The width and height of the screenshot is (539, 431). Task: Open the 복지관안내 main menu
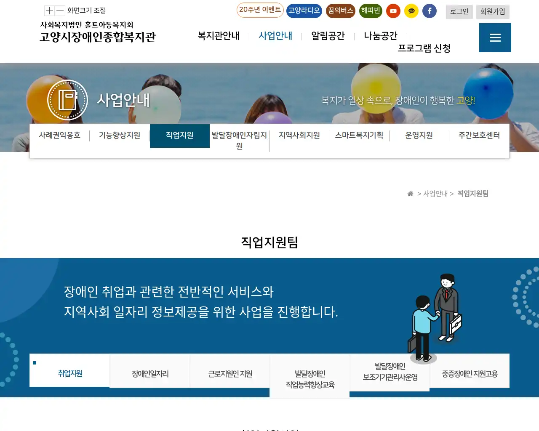[x=219, y=36]
